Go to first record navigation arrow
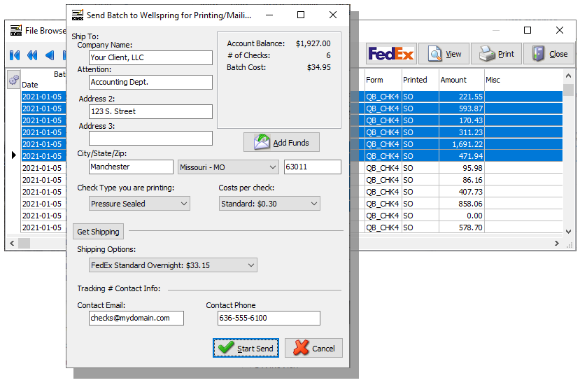This screenshot has height=385, width=587. tap(15, 55)
